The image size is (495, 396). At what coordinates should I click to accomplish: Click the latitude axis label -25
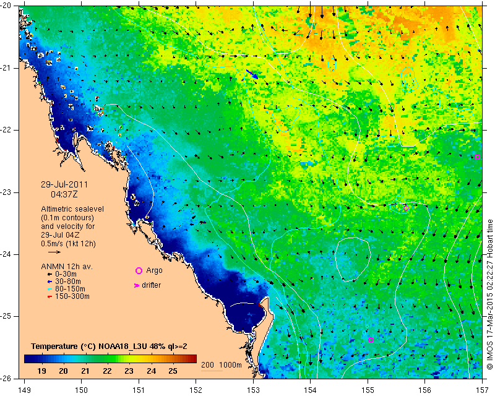click(x=5, y=316)
